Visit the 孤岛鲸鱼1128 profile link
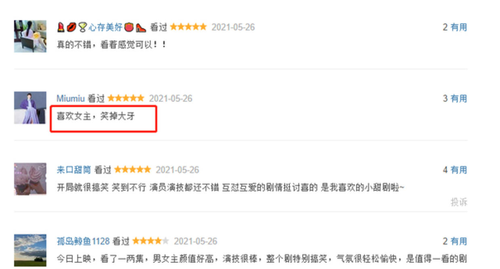Viewport: 500px width, 269px height. [x=83, y=242]
